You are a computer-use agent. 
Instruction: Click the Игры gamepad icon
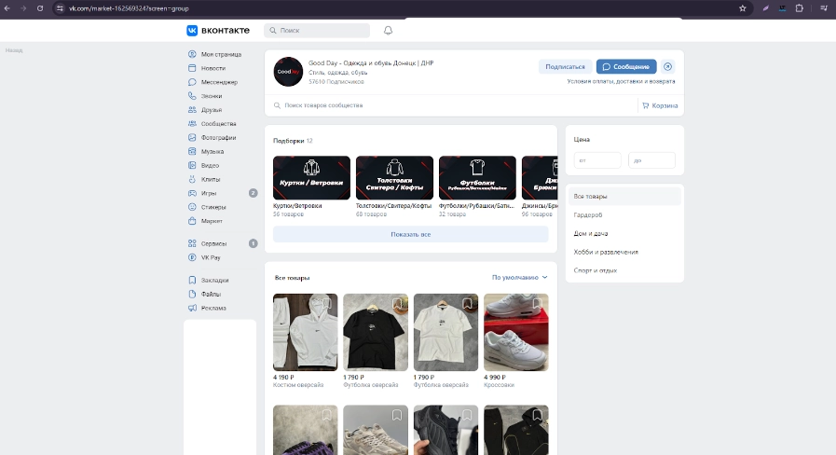(192, 193)
